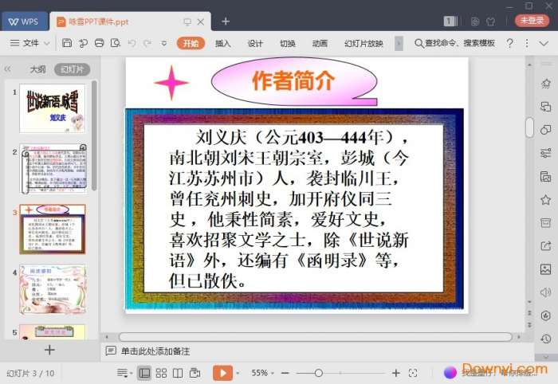The width and height of the screenshot is (558, 384).
Task: Click the Undo arrow
Action: click(x=132, y=43)
